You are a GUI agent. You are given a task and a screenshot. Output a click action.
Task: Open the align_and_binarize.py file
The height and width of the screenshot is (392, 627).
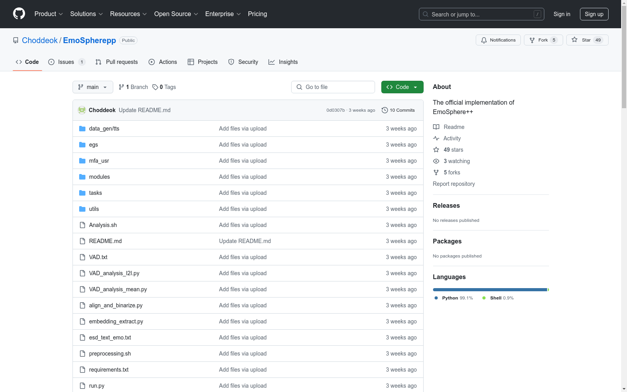(116, 305)
